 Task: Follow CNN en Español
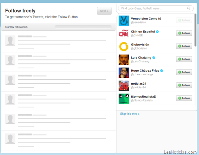pos(184,33)
